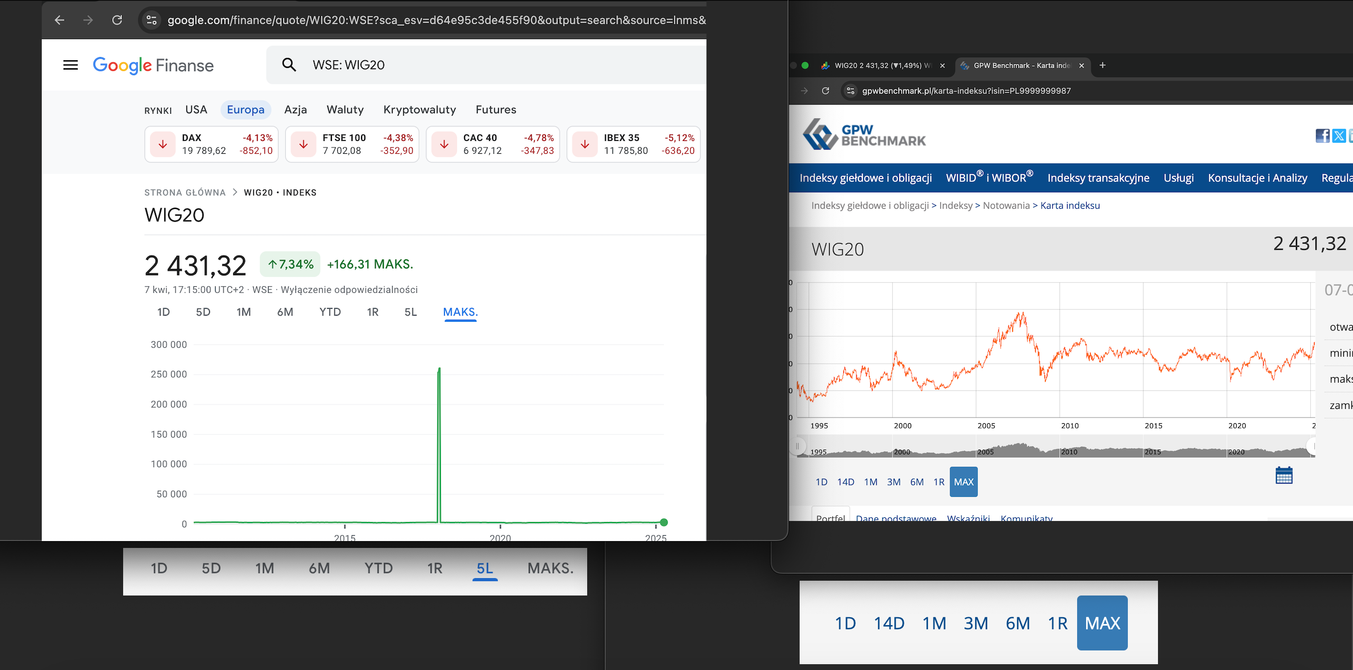The width and height of the screenshot is (1353, 670).
Task: Click the search magnifier icon
Action: point(289,65)
